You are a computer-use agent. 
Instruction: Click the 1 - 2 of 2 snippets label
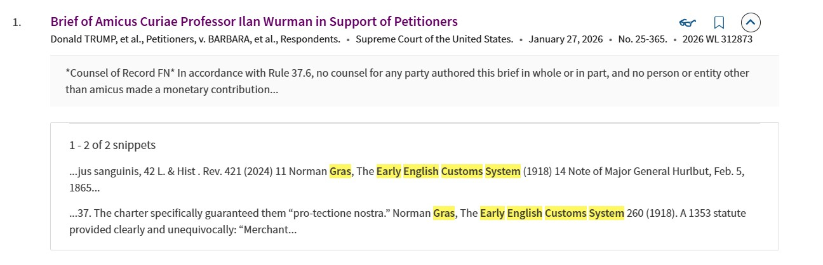[x=112, y=145]
